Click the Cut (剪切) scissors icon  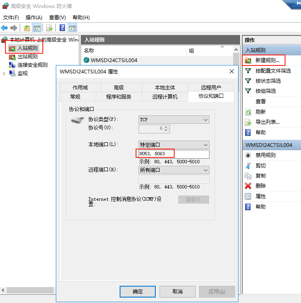pos(248,166)
